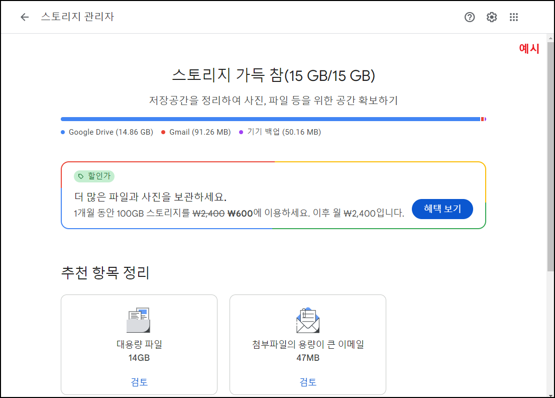Click the vertical scrollbar thumb
The width and height of the screenshot is (555, 398).
[550, 157]
